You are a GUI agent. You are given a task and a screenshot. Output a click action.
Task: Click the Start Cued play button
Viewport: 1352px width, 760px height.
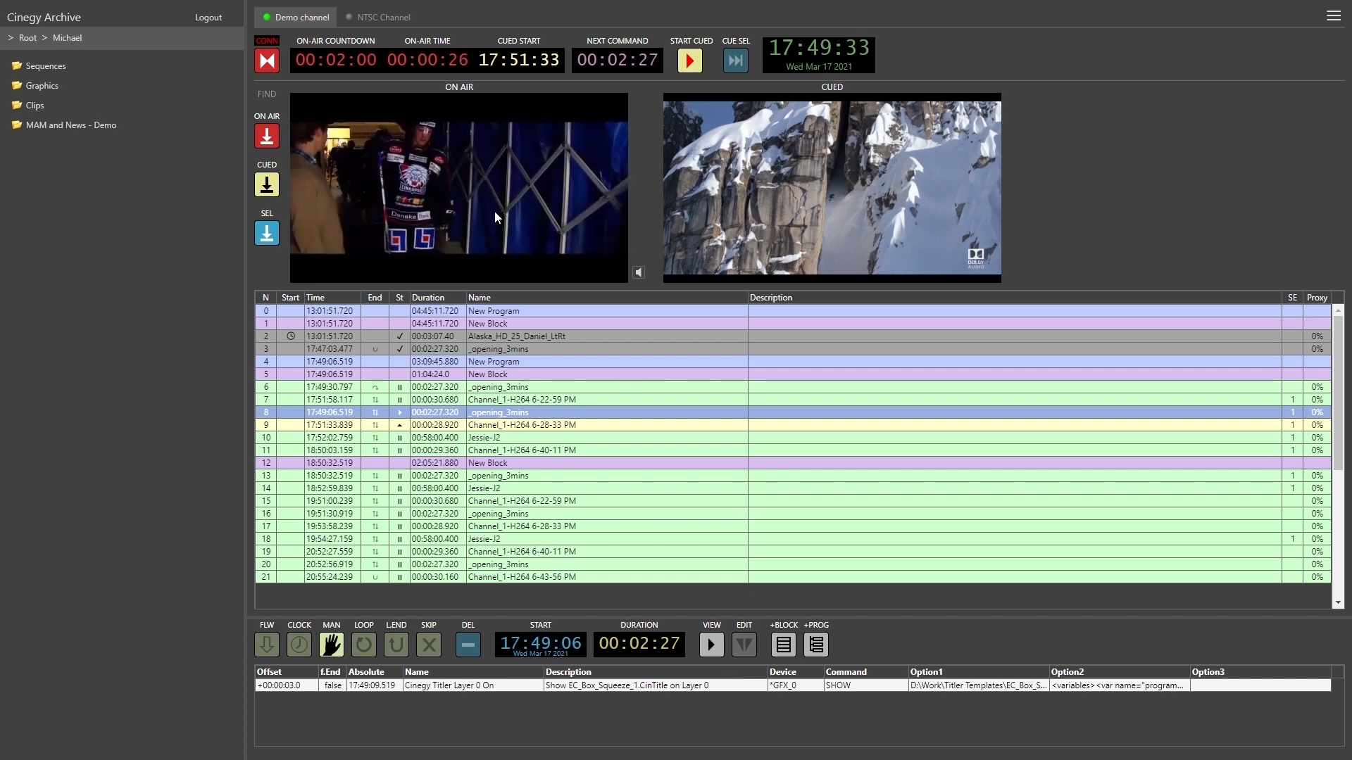[690, 61]
